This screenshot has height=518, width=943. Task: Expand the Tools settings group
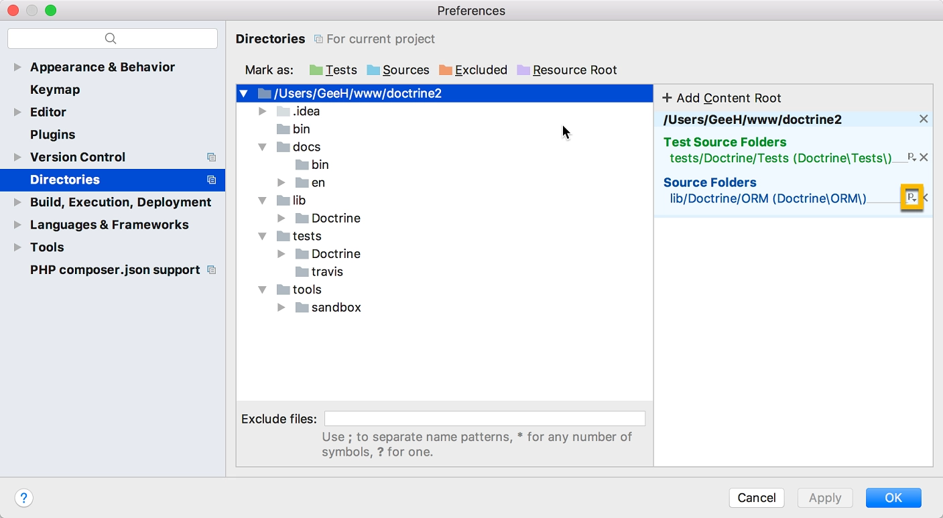[17, 247]
